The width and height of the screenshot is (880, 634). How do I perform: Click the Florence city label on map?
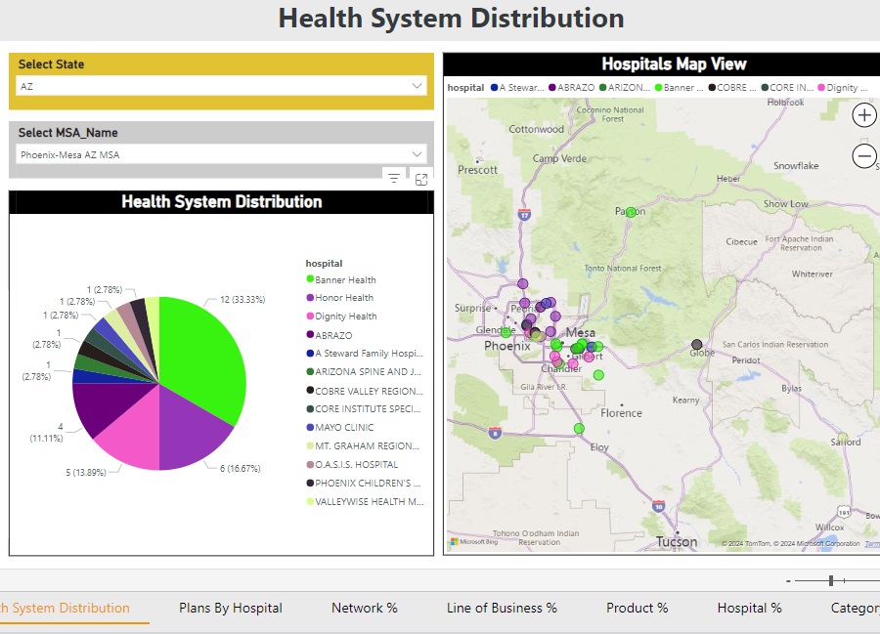(x=621, y=413)
